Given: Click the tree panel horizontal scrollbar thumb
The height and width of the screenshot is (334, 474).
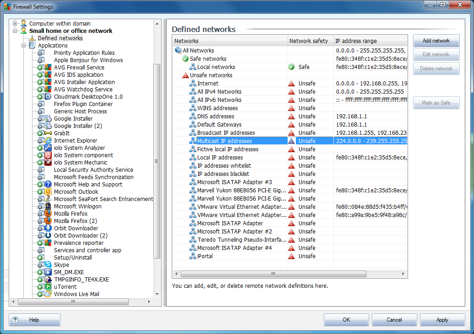Looking at the screenshot, I should 73,302.
